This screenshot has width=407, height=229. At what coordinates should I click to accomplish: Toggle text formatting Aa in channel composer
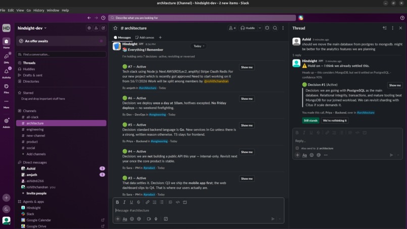coord(125,219)
